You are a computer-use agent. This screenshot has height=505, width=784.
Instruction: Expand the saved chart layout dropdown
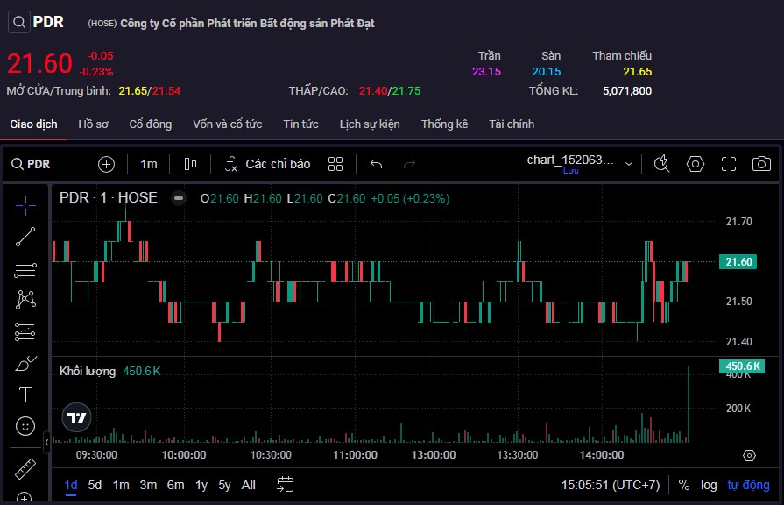(628, 164)
